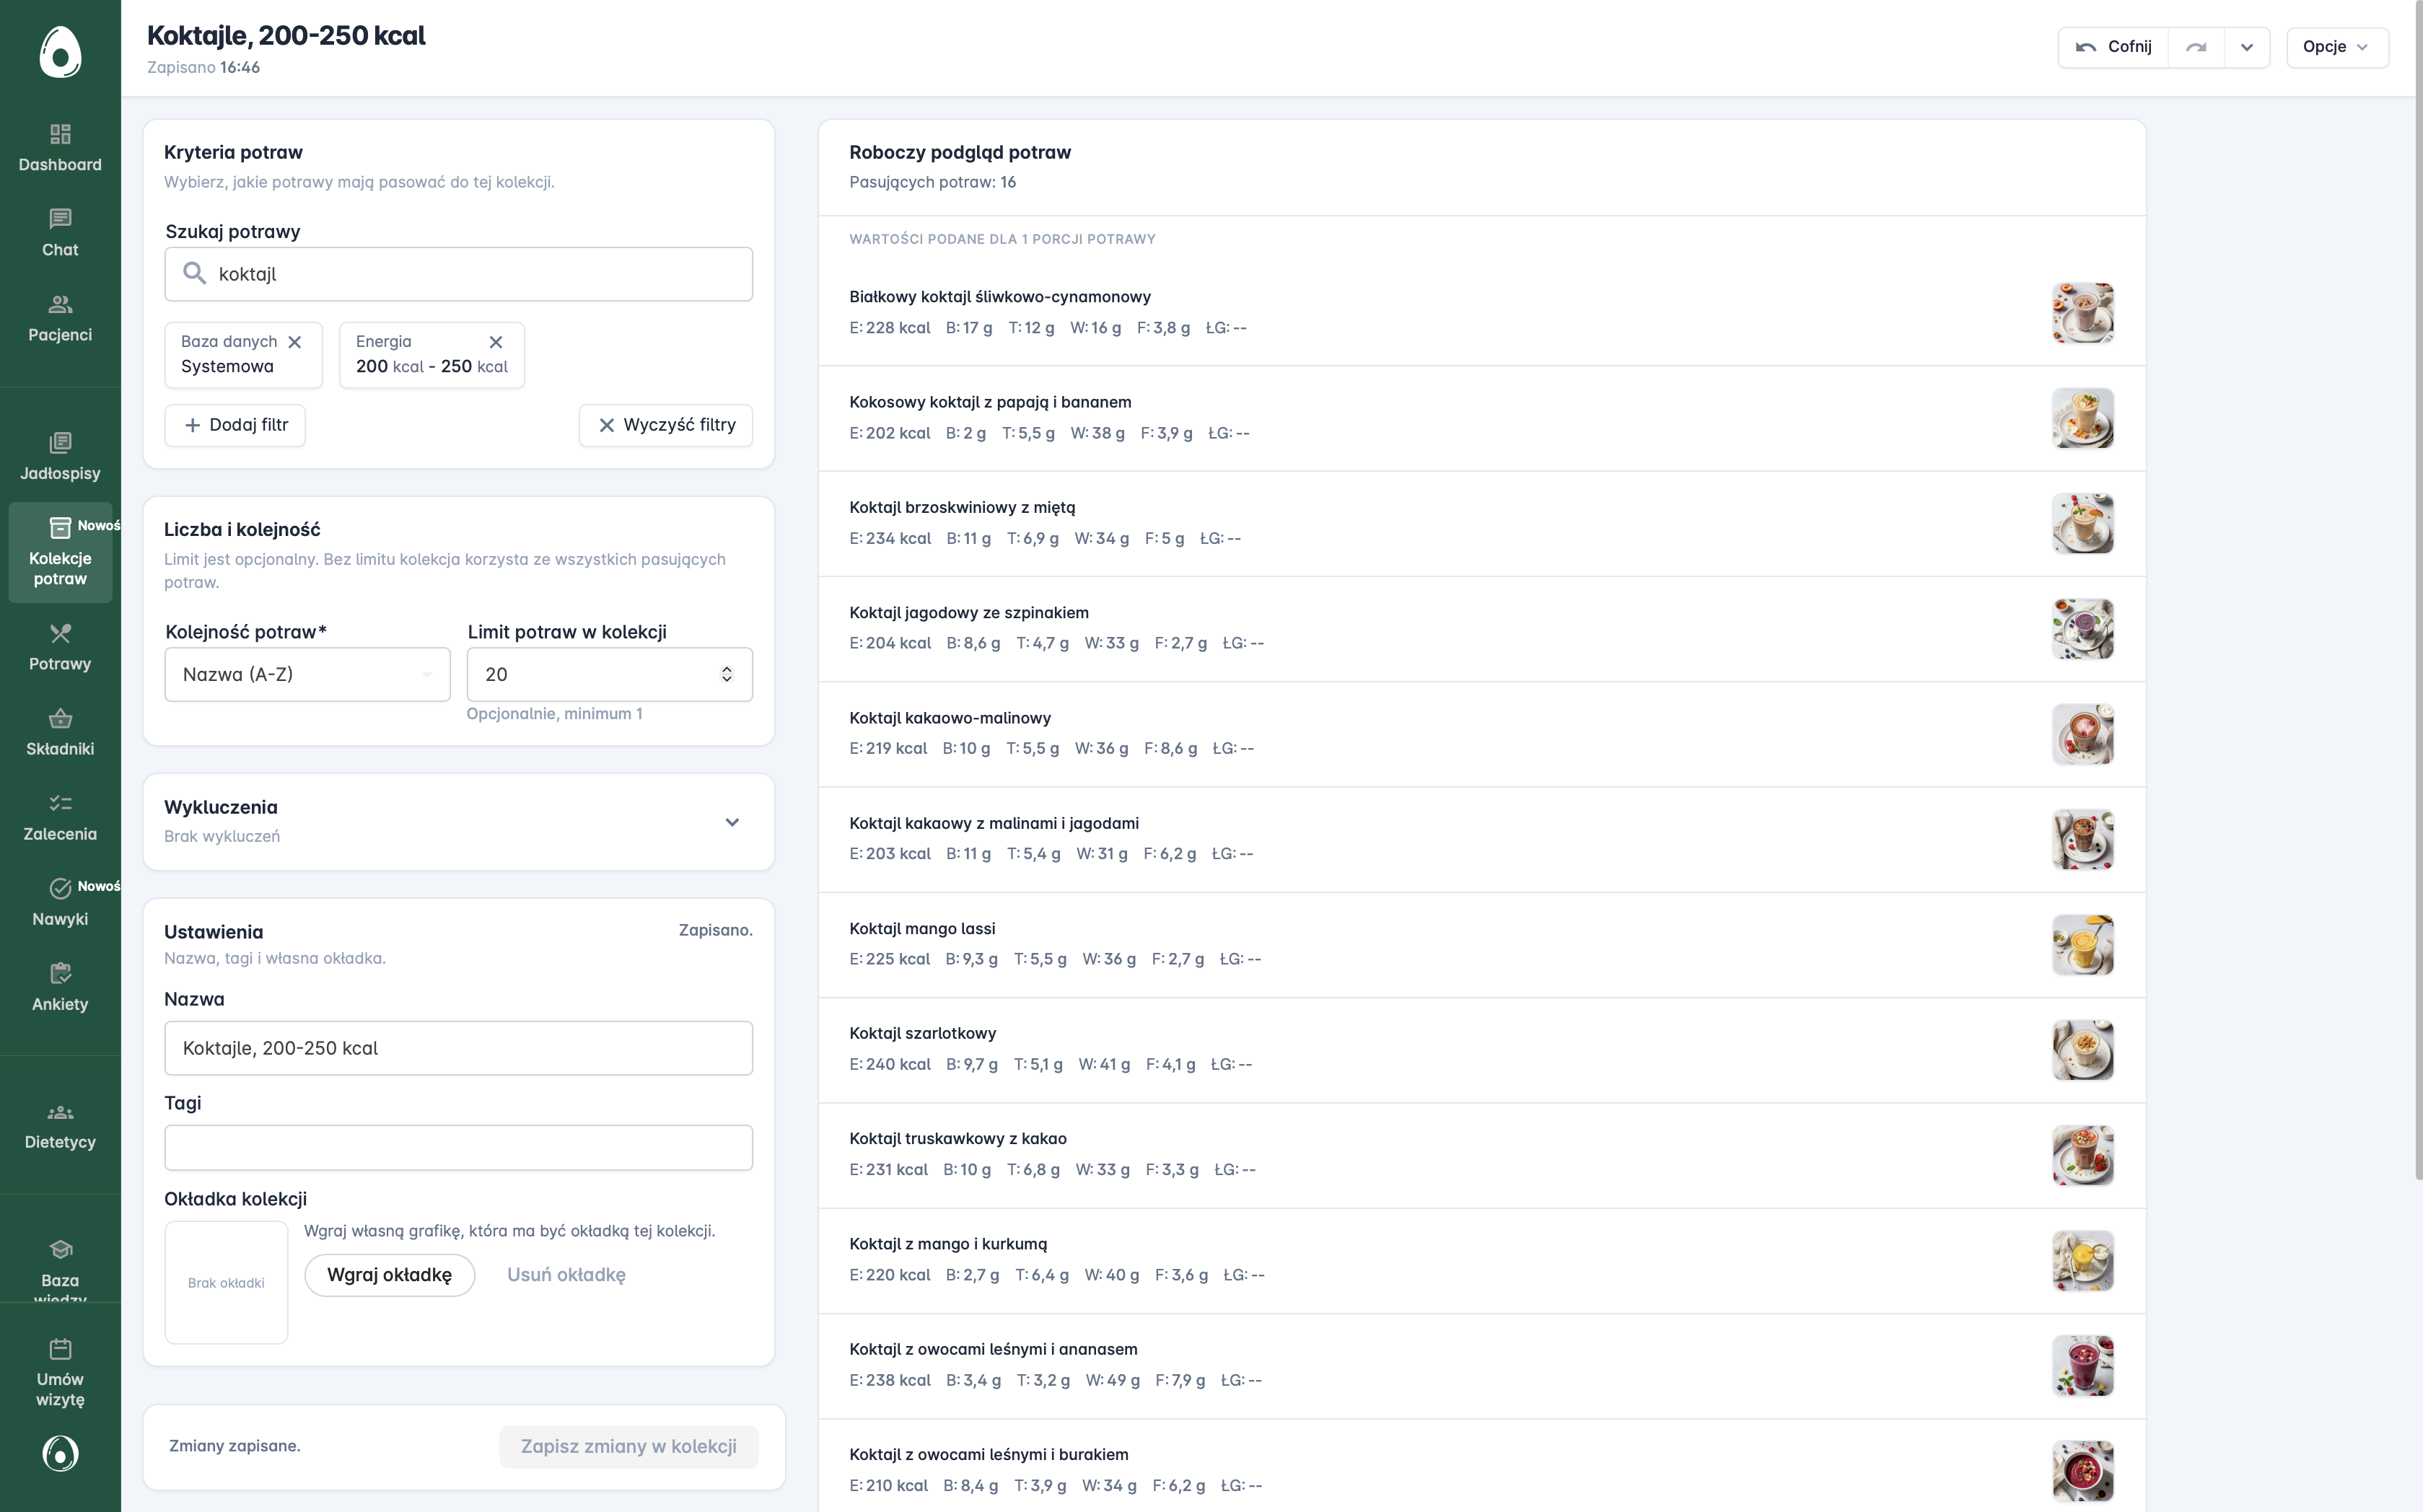Click the Wgraj okładkę button

(389, 1275)
